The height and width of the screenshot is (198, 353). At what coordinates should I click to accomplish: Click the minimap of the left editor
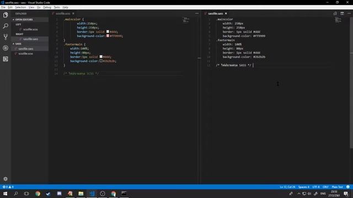click(186, 20)
